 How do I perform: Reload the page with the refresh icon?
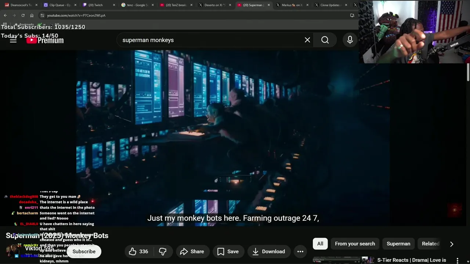(23, 15)
